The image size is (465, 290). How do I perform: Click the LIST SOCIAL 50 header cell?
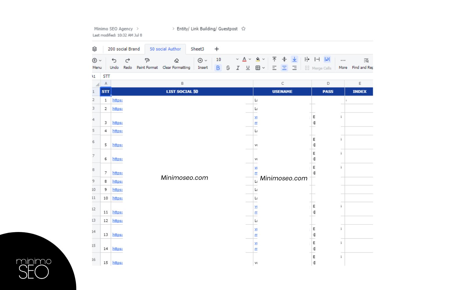tap(182, 92)
